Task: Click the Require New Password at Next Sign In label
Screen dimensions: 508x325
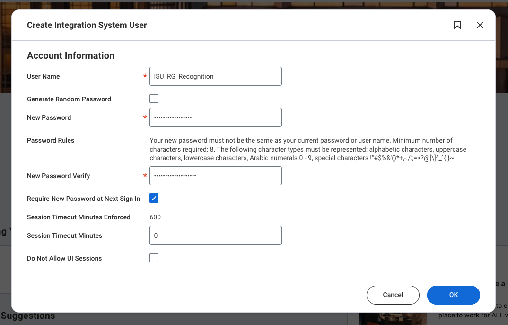Action: pyautogui.click(x=84, y=199)
